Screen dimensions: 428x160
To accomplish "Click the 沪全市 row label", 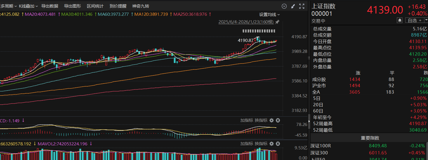I will [x=319, y=86].
